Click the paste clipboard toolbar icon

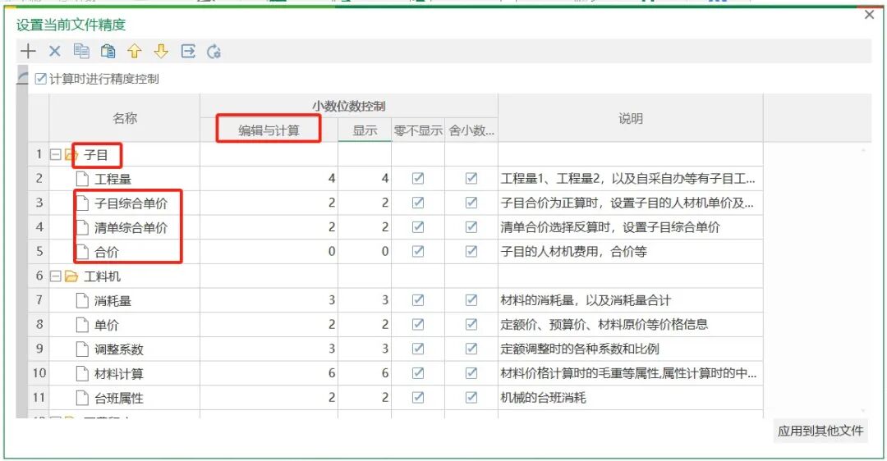point(108,52)
